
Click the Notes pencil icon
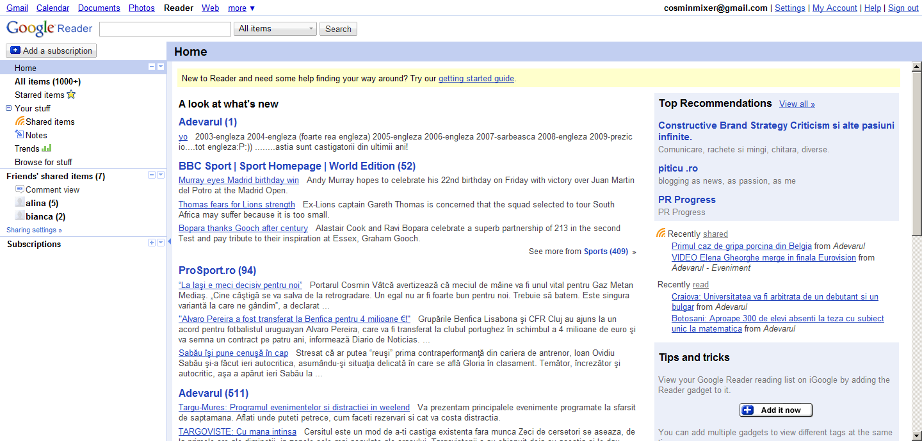(x=20, y=134)
